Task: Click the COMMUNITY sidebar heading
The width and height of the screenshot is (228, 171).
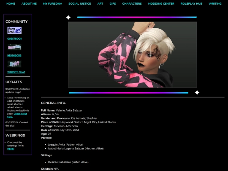Action: [x=16, y=22]
